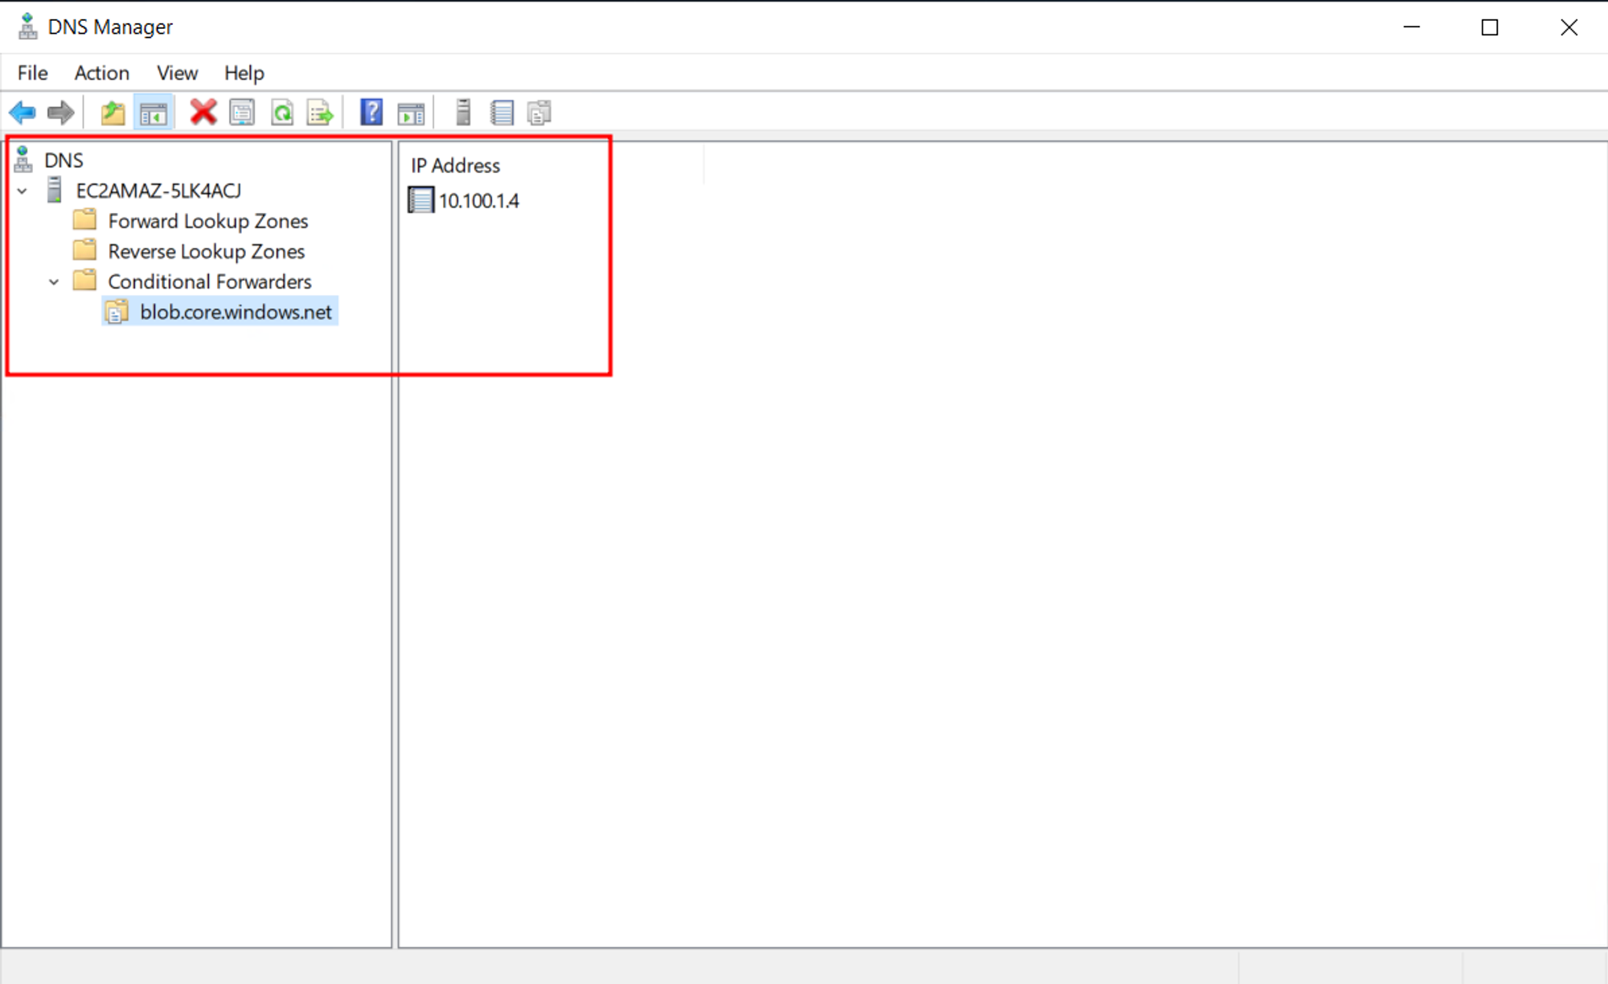Open Properties toolbar icon
This screenshot has height=984, width=1608.
(x=242, y=113)
